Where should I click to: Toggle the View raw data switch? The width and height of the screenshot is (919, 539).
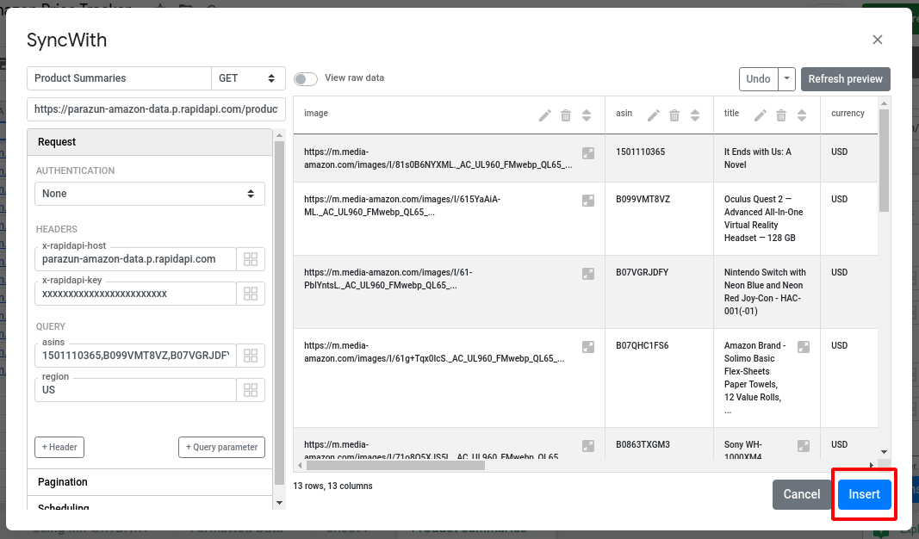(306, 78)
